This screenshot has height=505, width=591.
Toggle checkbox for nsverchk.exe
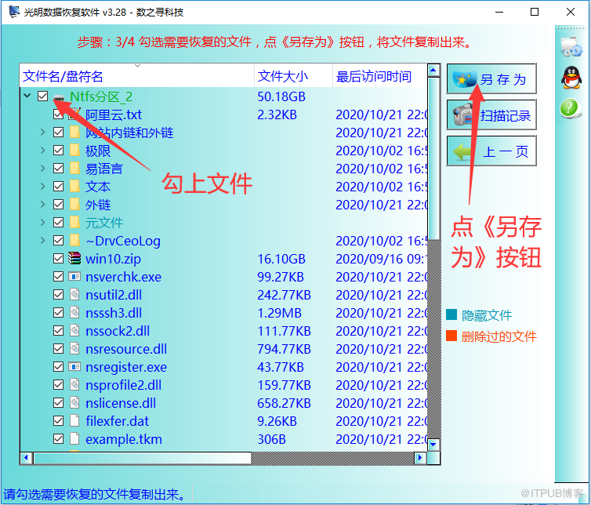coord(58,277)
